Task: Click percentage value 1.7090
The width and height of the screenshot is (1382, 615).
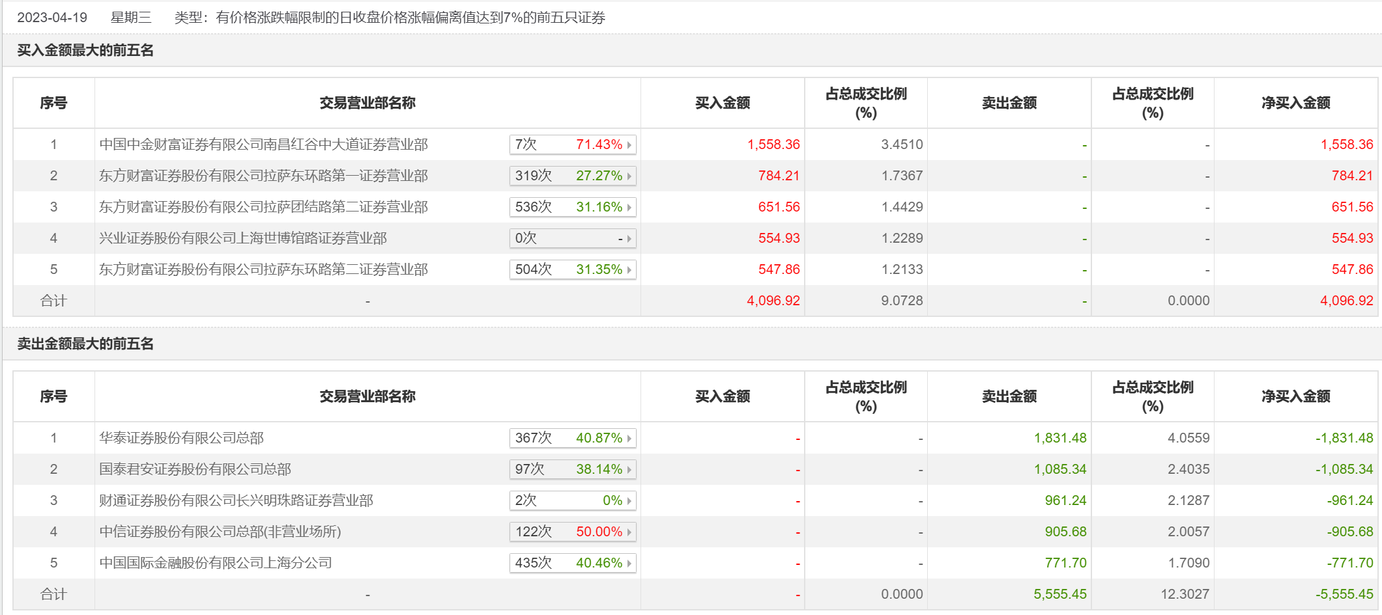Action: (1188, 563)
